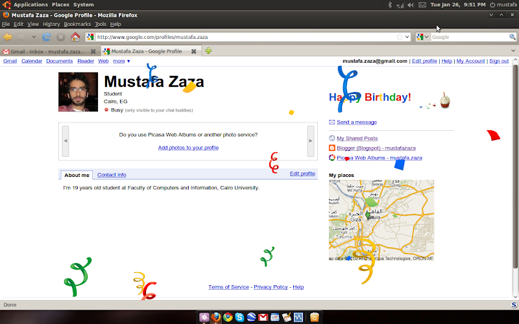Image resolution: width=519 pixels, height=324 pixels.
Task: Launch Skype from the dock
Action: (239, 317)
